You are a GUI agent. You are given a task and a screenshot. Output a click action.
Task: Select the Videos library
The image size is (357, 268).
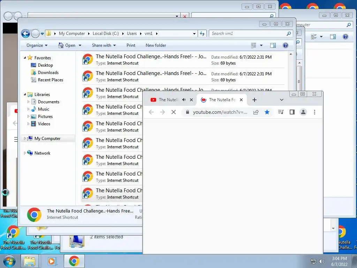coord(44,124)
